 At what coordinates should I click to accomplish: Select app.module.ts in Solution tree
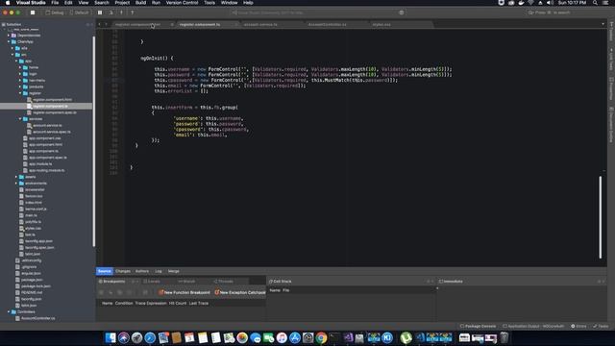[x=40, y=164]
